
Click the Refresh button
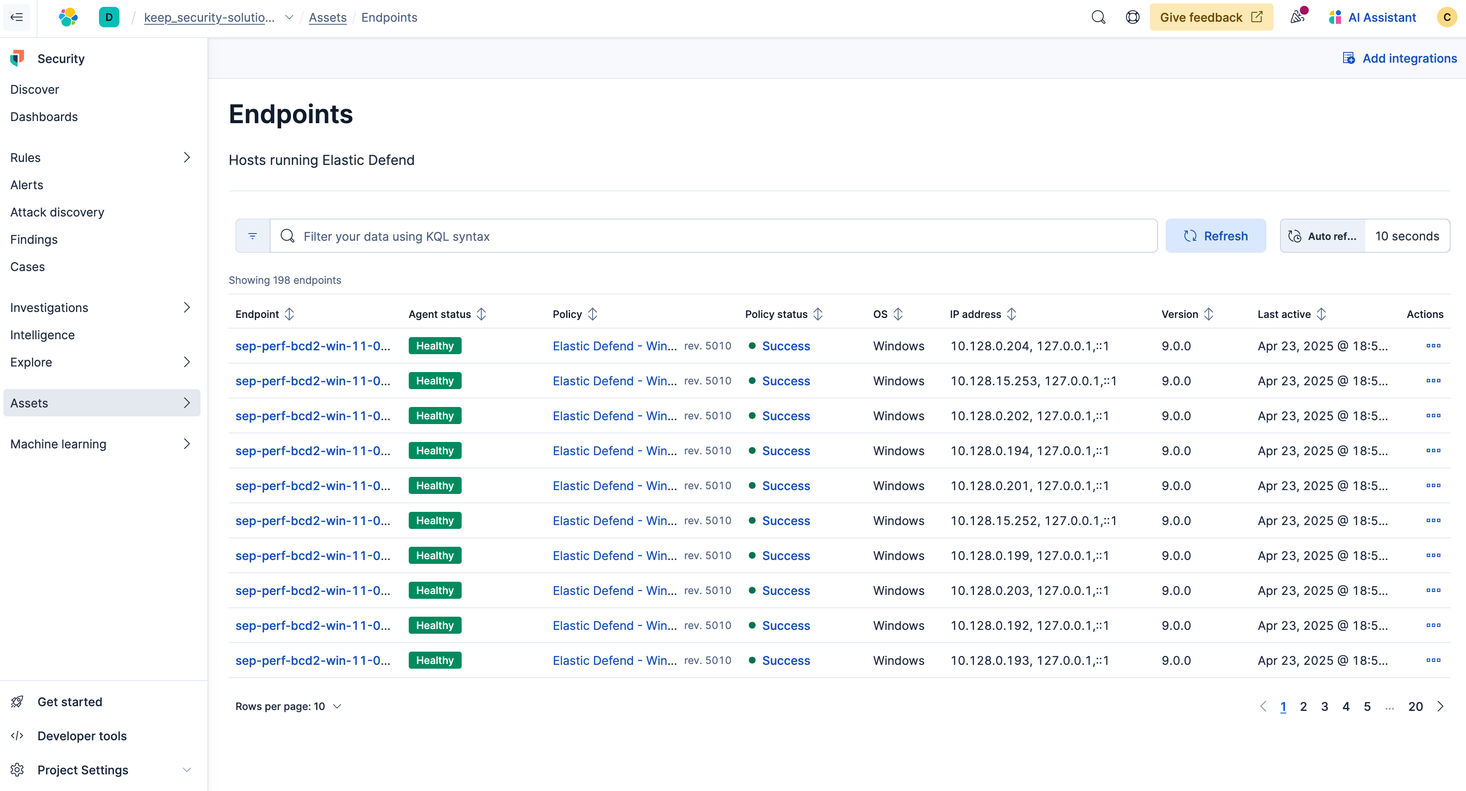pos(1216,236)
